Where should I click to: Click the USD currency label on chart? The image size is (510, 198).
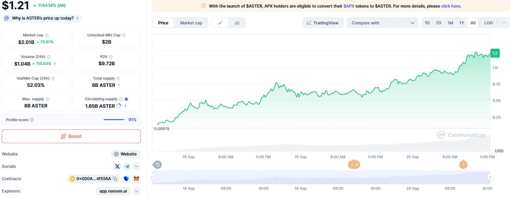coord(499,151)
